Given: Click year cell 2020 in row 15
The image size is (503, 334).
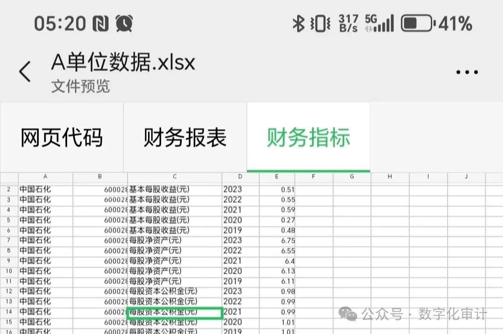Looking at the screenshot, I should point(240,322).
